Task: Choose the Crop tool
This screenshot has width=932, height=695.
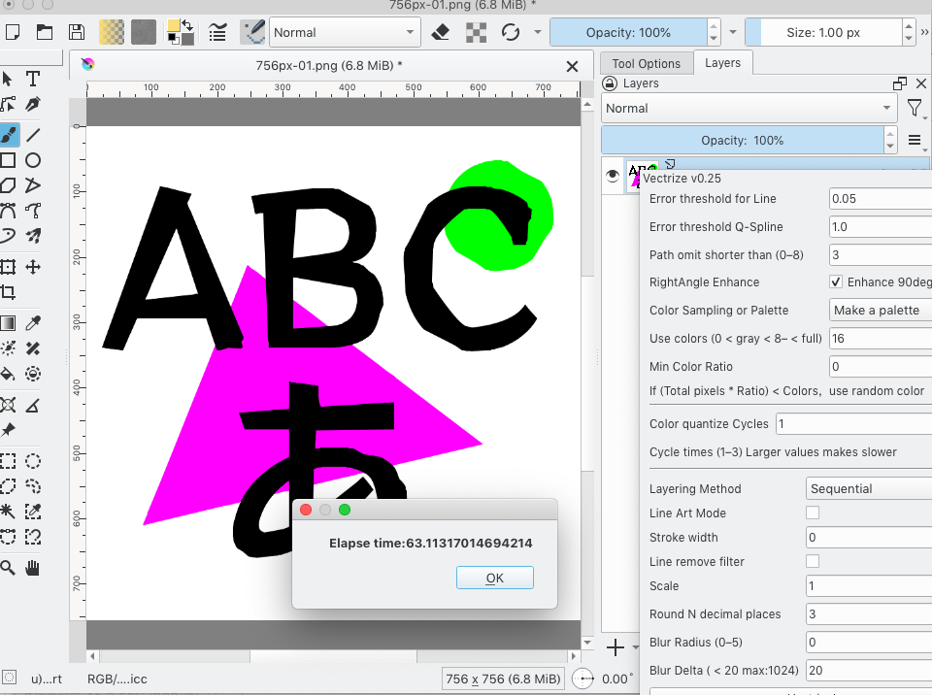Action: point(8,293)
